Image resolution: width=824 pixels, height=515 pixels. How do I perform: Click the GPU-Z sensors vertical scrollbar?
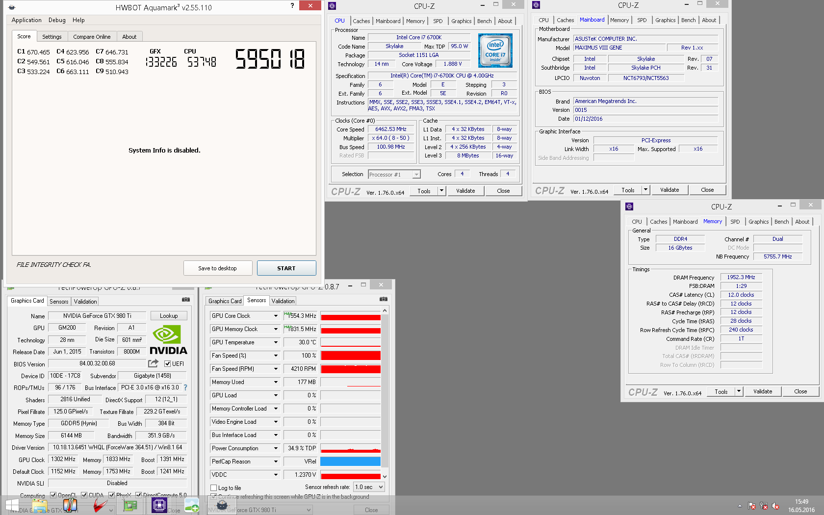click(x=385, y=390)
